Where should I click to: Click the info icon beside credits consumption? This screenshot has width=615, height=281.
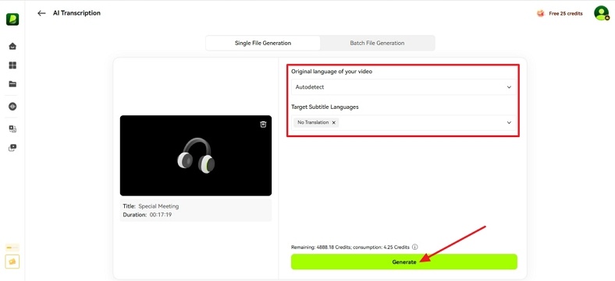(x=415, y=248)
